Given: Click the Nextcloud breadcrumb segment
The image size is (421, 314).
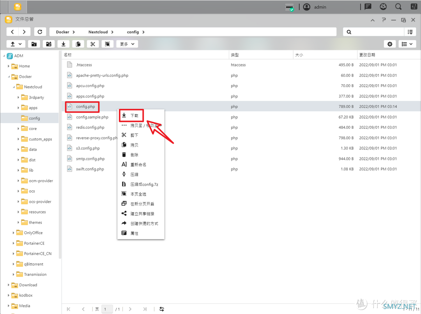Looking at the screenshot, I should click(x=98, y=32).
